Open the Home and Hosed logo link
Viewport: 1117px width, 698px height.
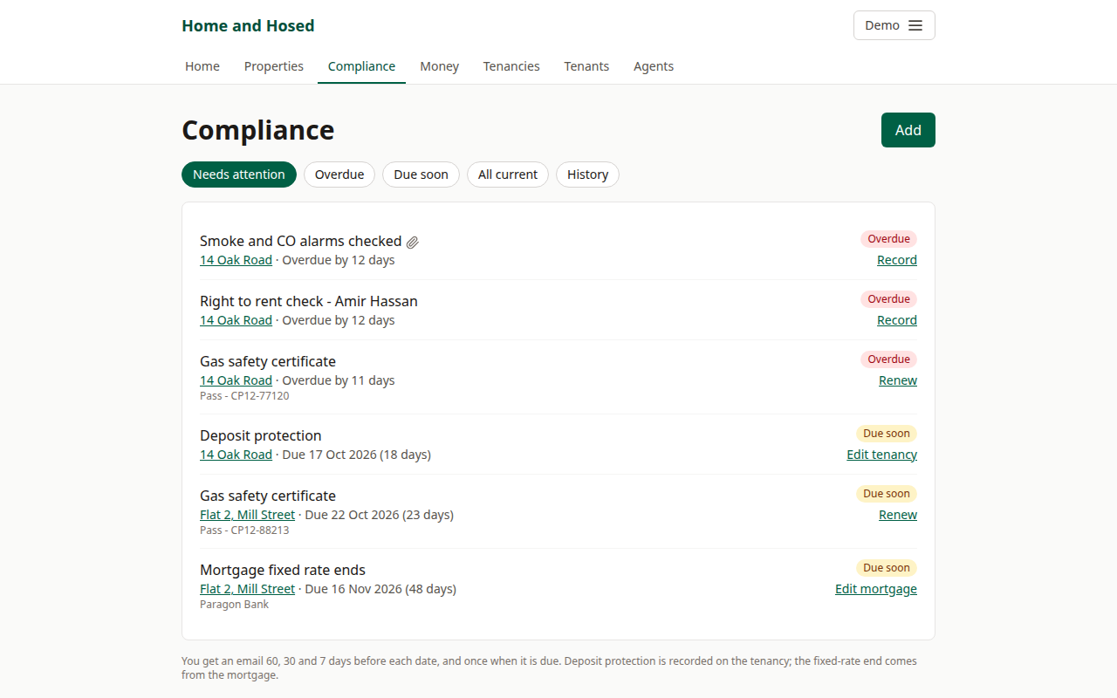pos(248,25)
